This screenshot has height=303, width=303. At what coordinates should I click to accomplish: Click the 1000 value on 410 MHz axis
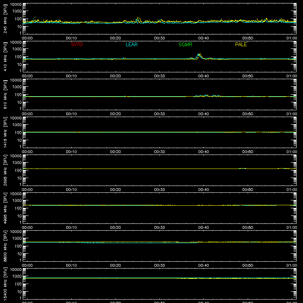[17, 49]
